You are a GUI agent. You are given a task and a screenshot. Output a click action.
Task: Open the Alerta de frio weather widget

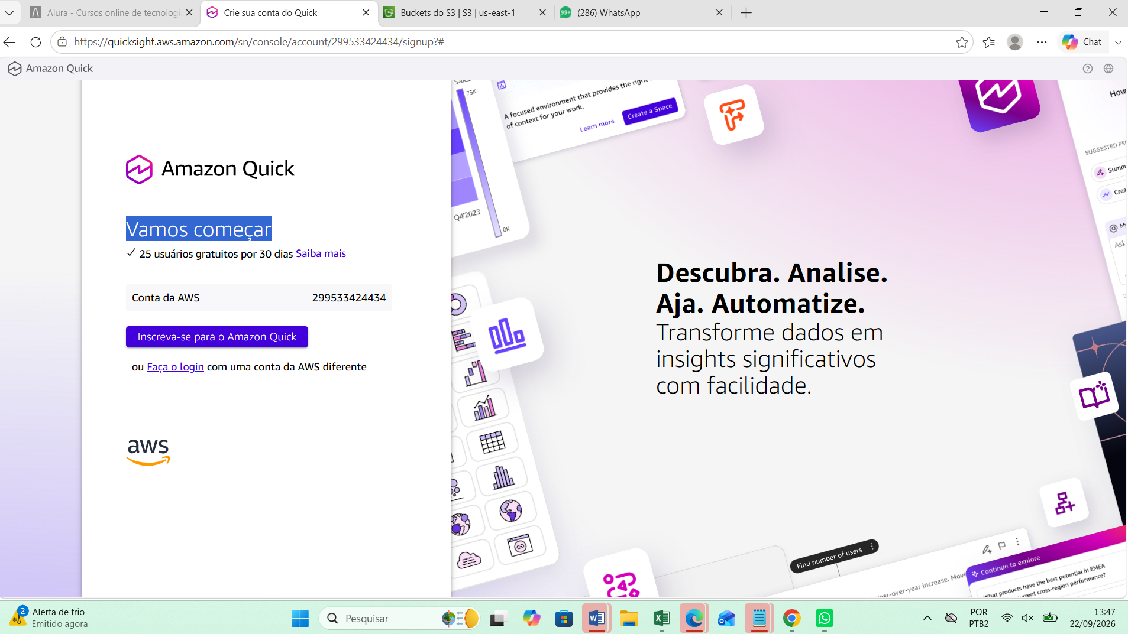tap(49, 618)
